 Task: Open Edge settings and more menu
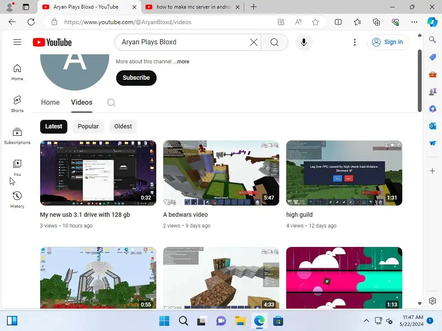tap(414, 22)
